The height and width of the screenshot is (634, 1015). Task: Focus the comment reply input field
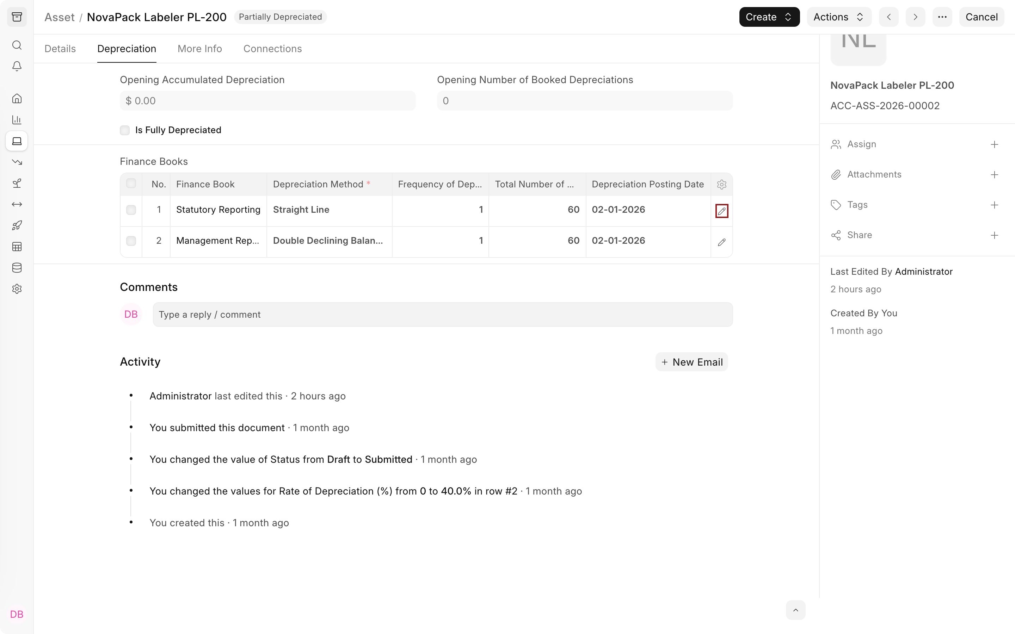coord(443,315)
